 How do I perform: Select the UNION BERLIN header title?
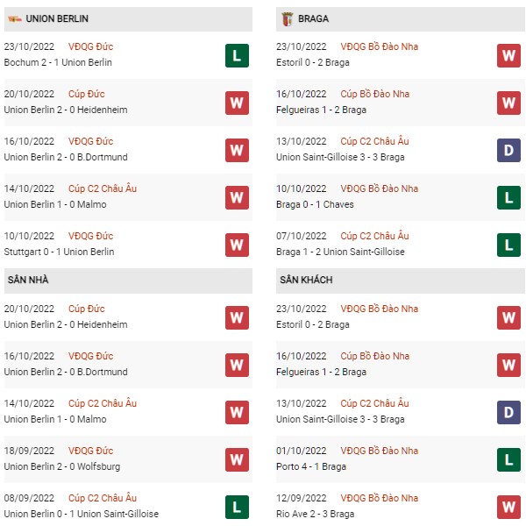(x=57, y=18)
